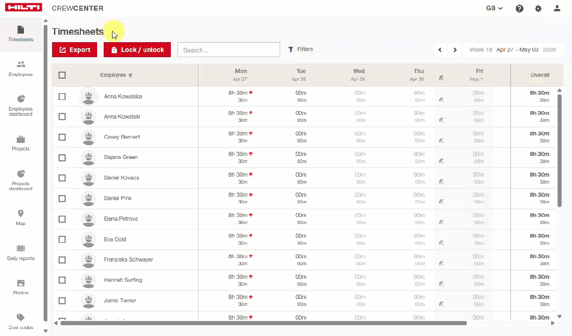572x336 pixels.
Task: Select the checkbox next to Eva Gold
Action: [x=62, y=239]
